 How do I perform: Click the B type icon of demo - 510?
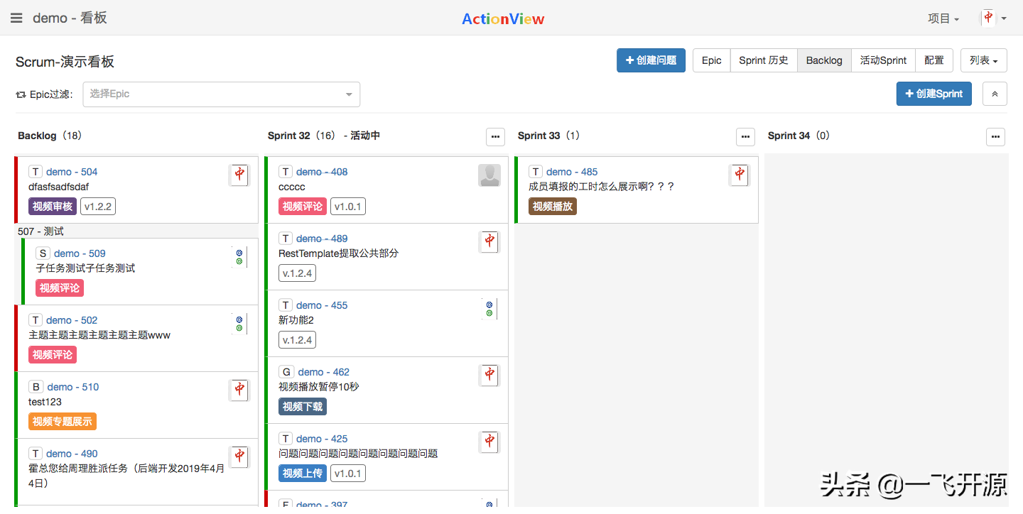click(36, 387)
